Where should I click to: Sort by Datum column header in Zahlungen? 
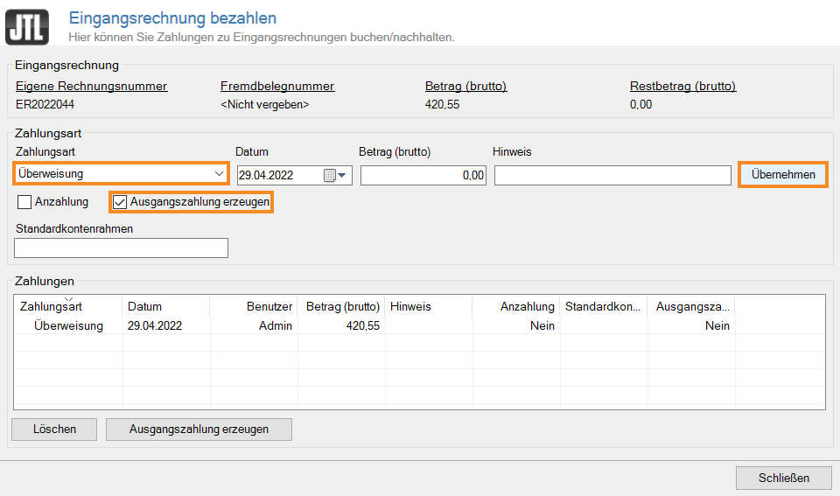tap(166, 306)
